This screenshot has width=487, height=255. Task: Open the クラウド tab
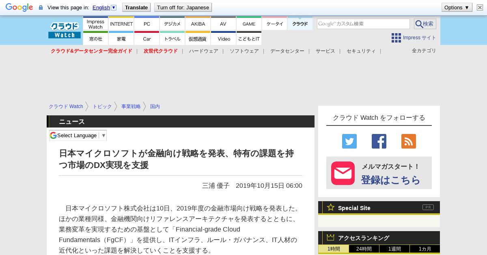coord(300,24)
